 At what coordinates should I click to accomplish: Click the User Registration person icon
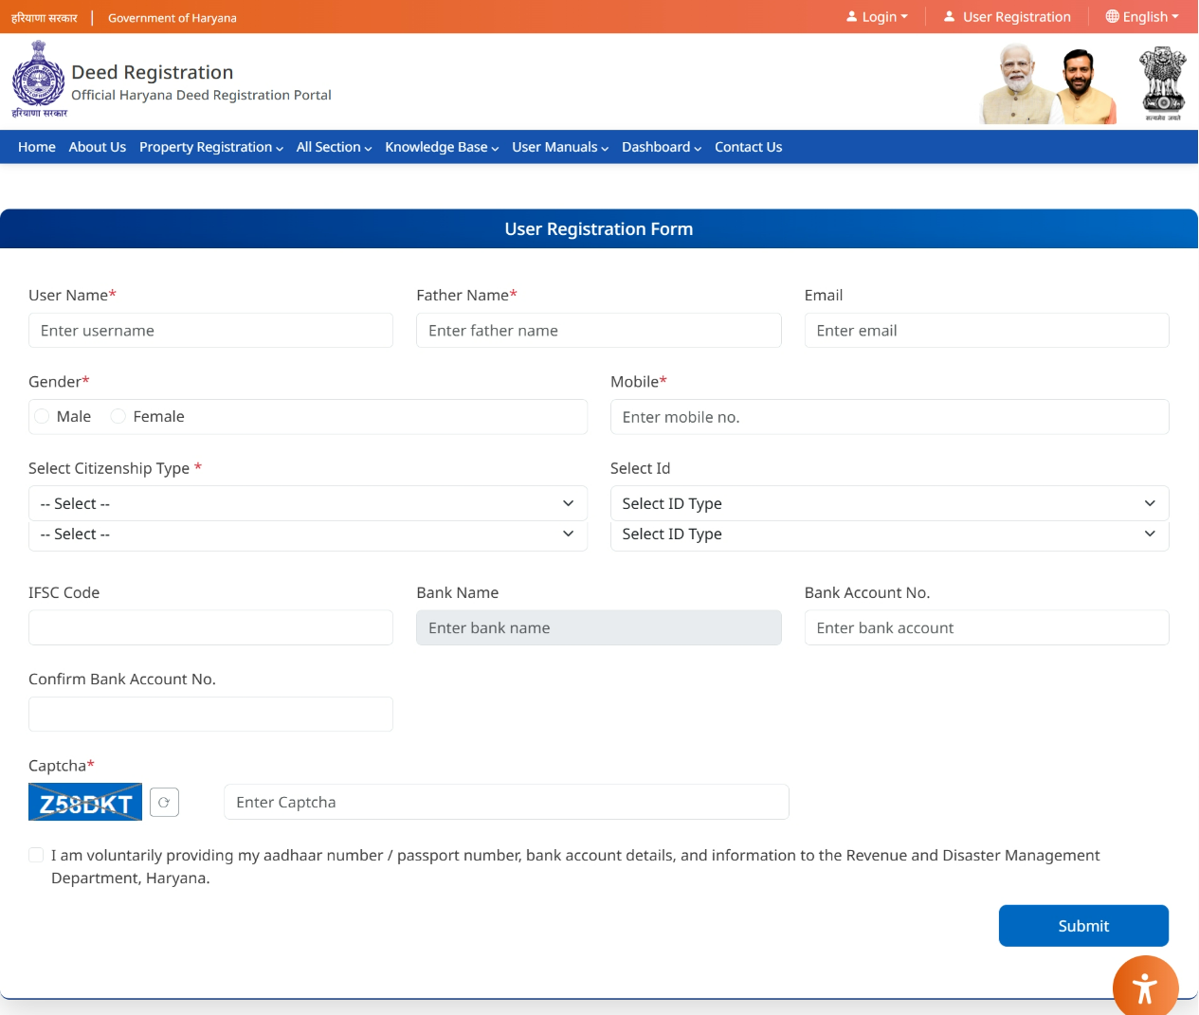coord(949,16)
